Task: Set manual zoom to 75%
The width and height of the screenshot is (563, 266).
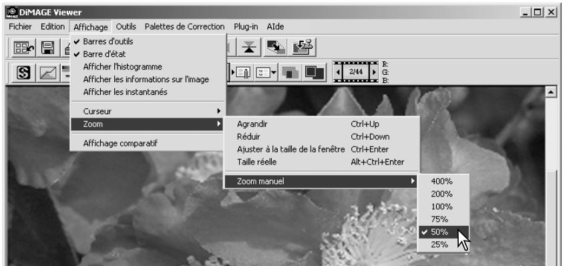Action: pos(444,219)
